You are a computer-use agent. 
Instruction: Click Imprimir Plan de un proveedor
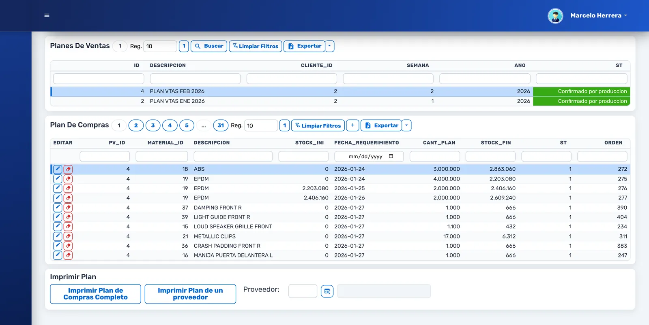(x=190, y=294)
